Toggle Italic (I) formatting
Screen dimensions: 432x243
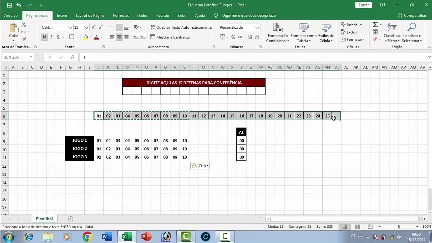pos(51,37)
